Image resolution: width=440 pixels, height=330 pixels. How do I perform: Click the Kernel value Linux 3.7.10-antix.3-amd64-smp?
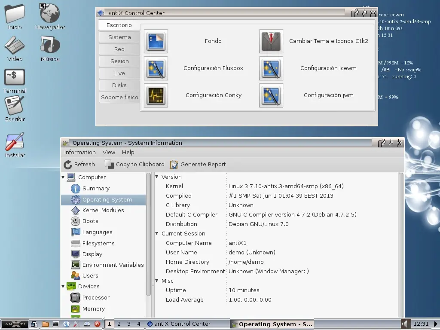pyautogui.click(x=286, y=186)
